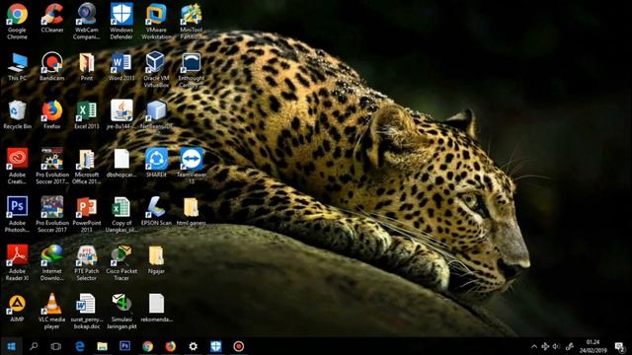Open Settings gear on the taskbar
Viewport: 632px width, 355px height.
pyautogui.click(x=194, y=346)
